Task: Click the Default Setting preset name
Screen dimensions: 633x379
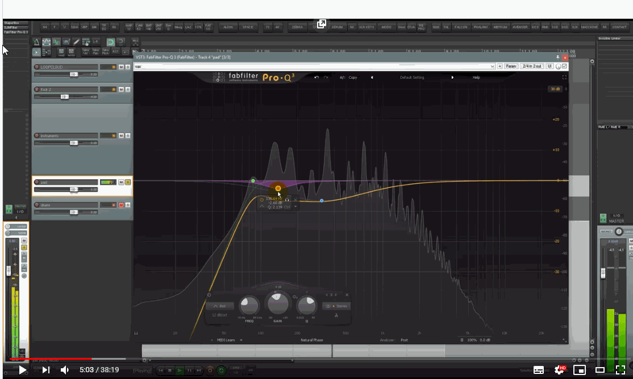Action: 412,77
